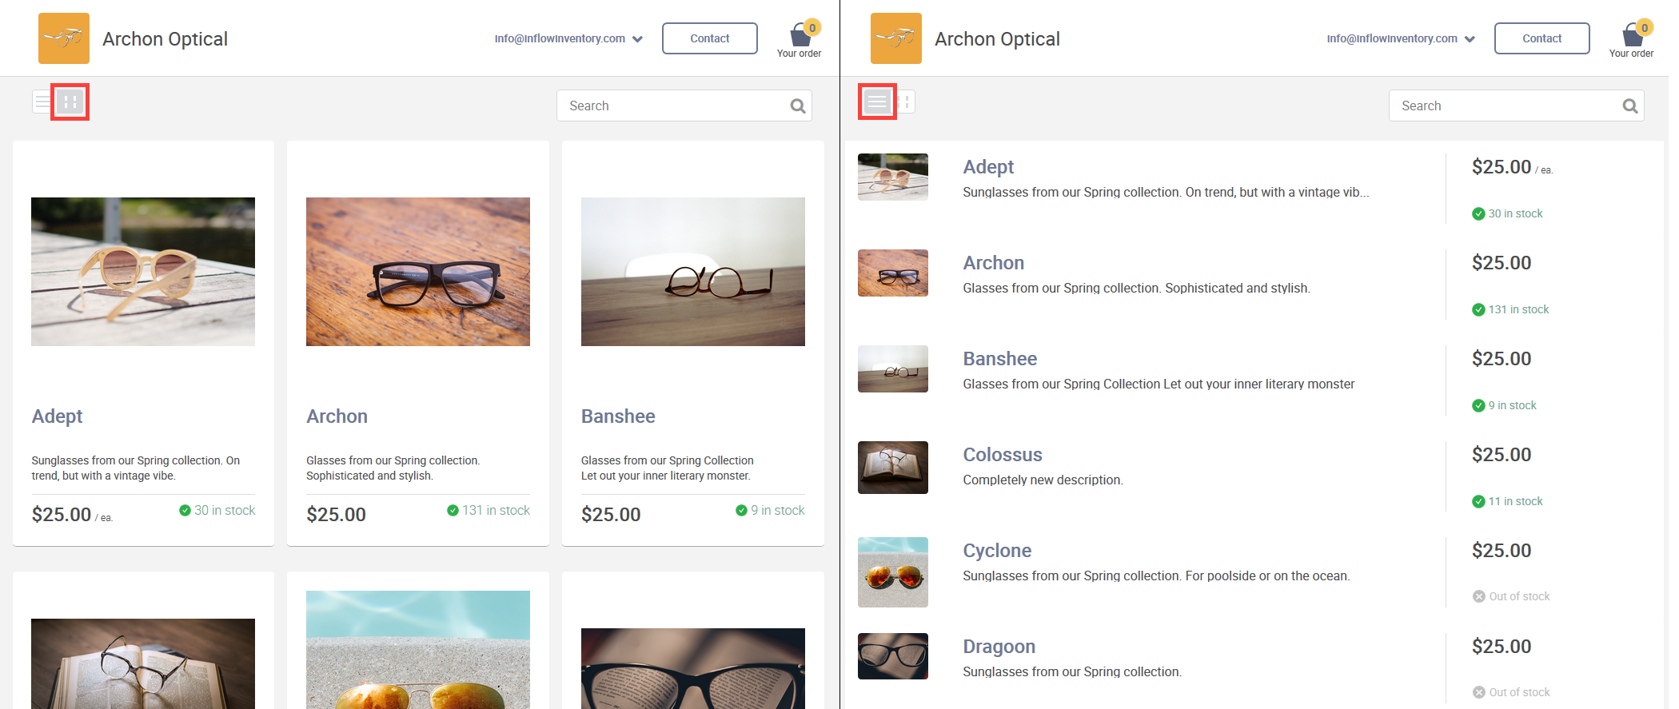Click '30 in stock' on Adept grid card
The width and height of the screenshot is (1679, 709).
pos(217,510)
